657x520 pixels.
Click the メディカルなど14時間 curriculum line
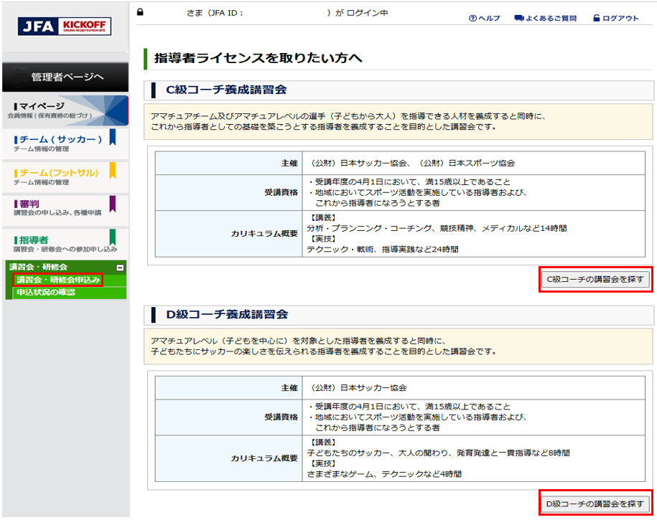[x=437, y=228]
